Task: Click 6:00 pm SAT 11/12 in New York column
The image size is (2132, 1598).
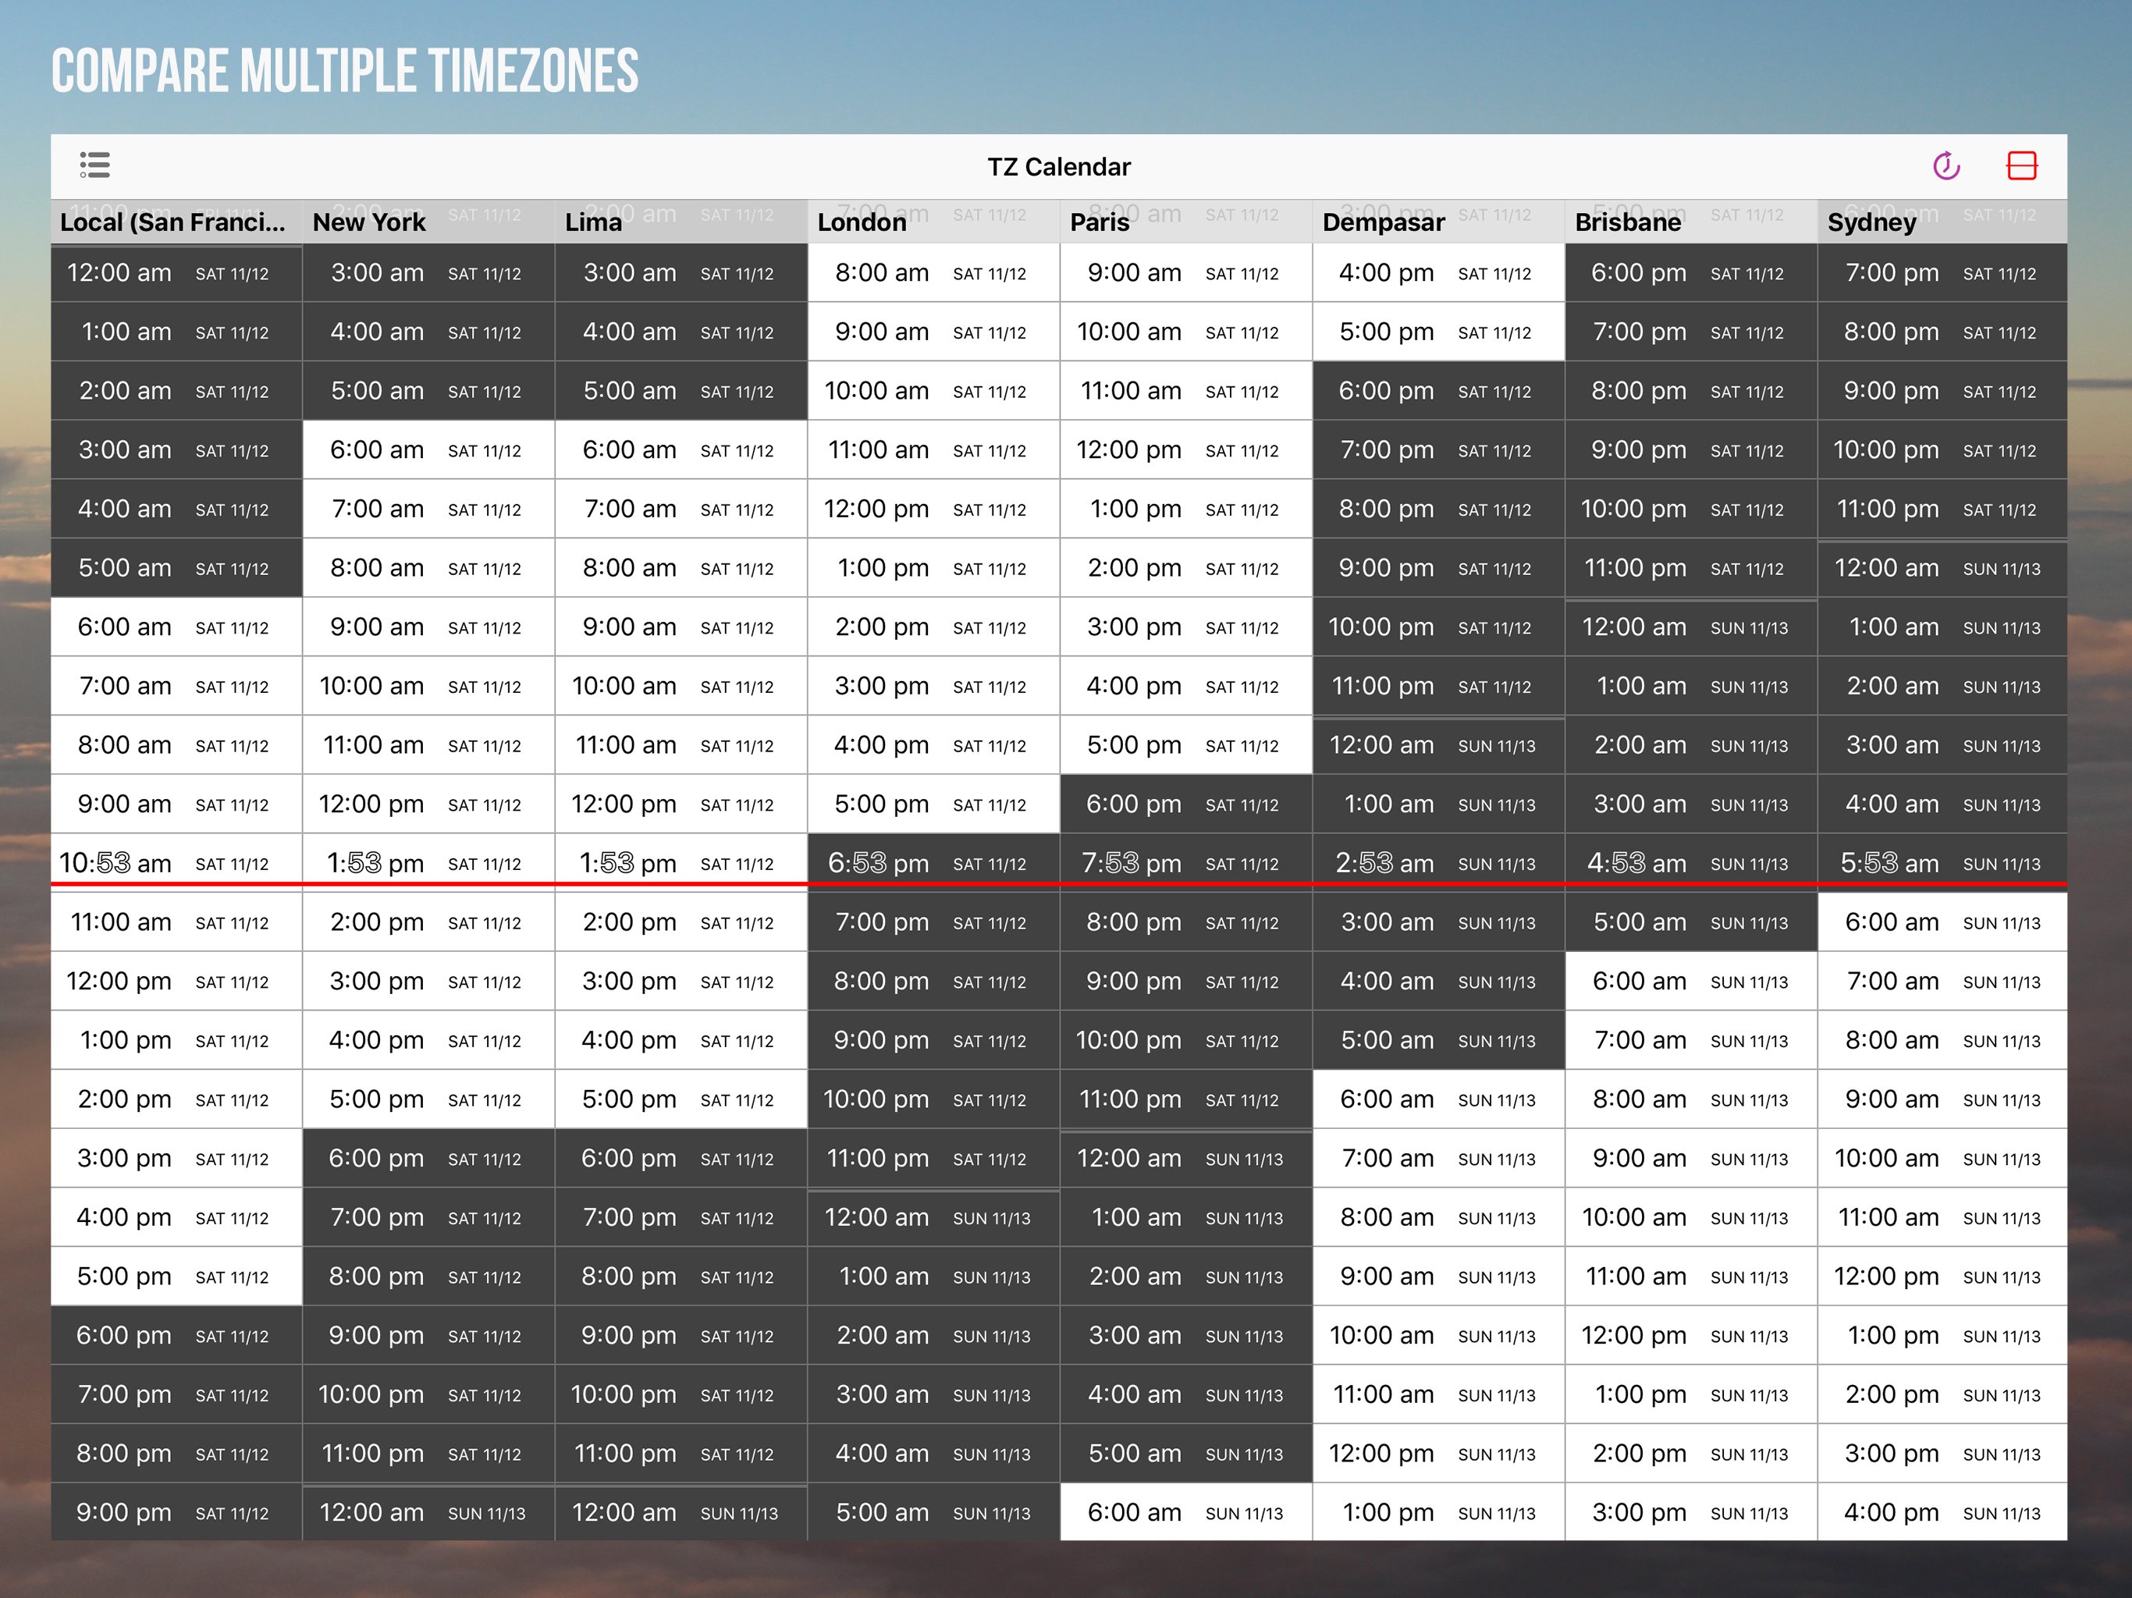Action: 429,1159
